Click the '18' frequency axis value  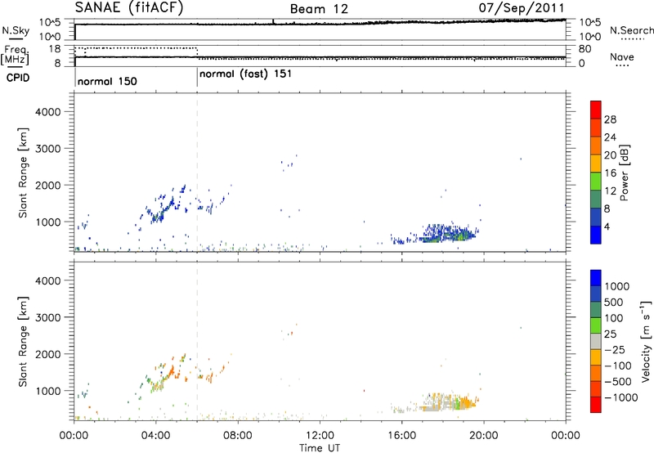point(55,49)
